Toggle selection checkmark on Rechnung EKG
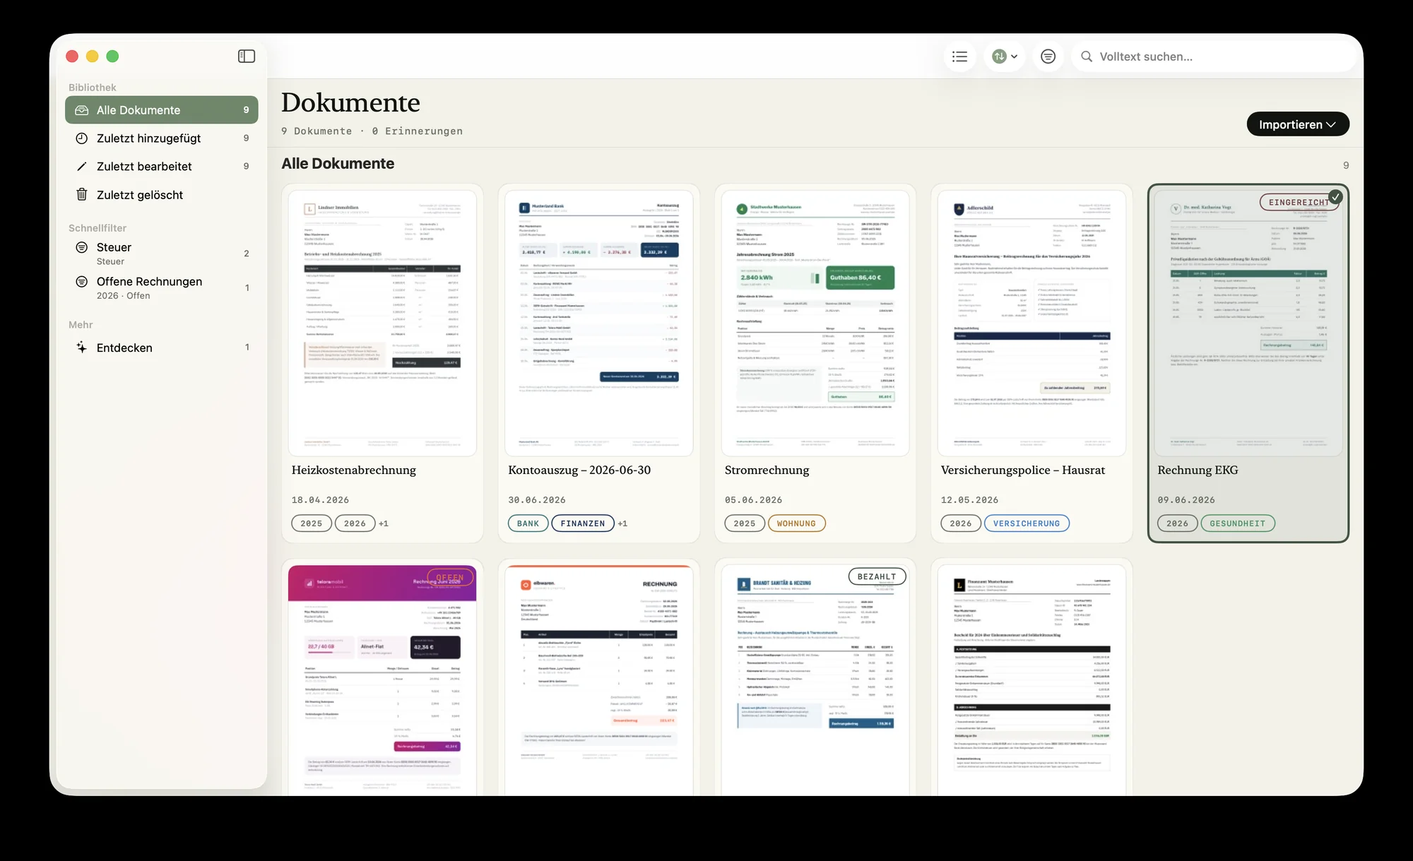Viewport: 1413px width, 861px height. (1335, 197)
